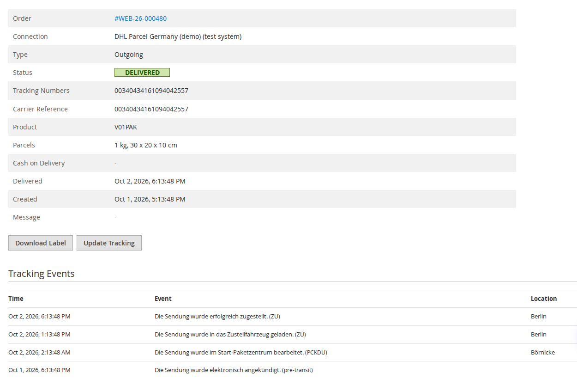Select the Parcels value 1 kg, 30 x 20 x 10 cm
The height and width of the screenshot is (379, 577).
coord(146,145)
